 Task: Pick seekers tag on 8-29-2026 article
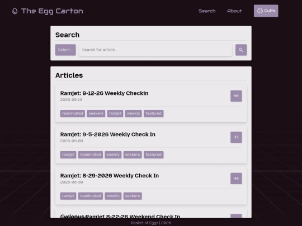(133, 196)
